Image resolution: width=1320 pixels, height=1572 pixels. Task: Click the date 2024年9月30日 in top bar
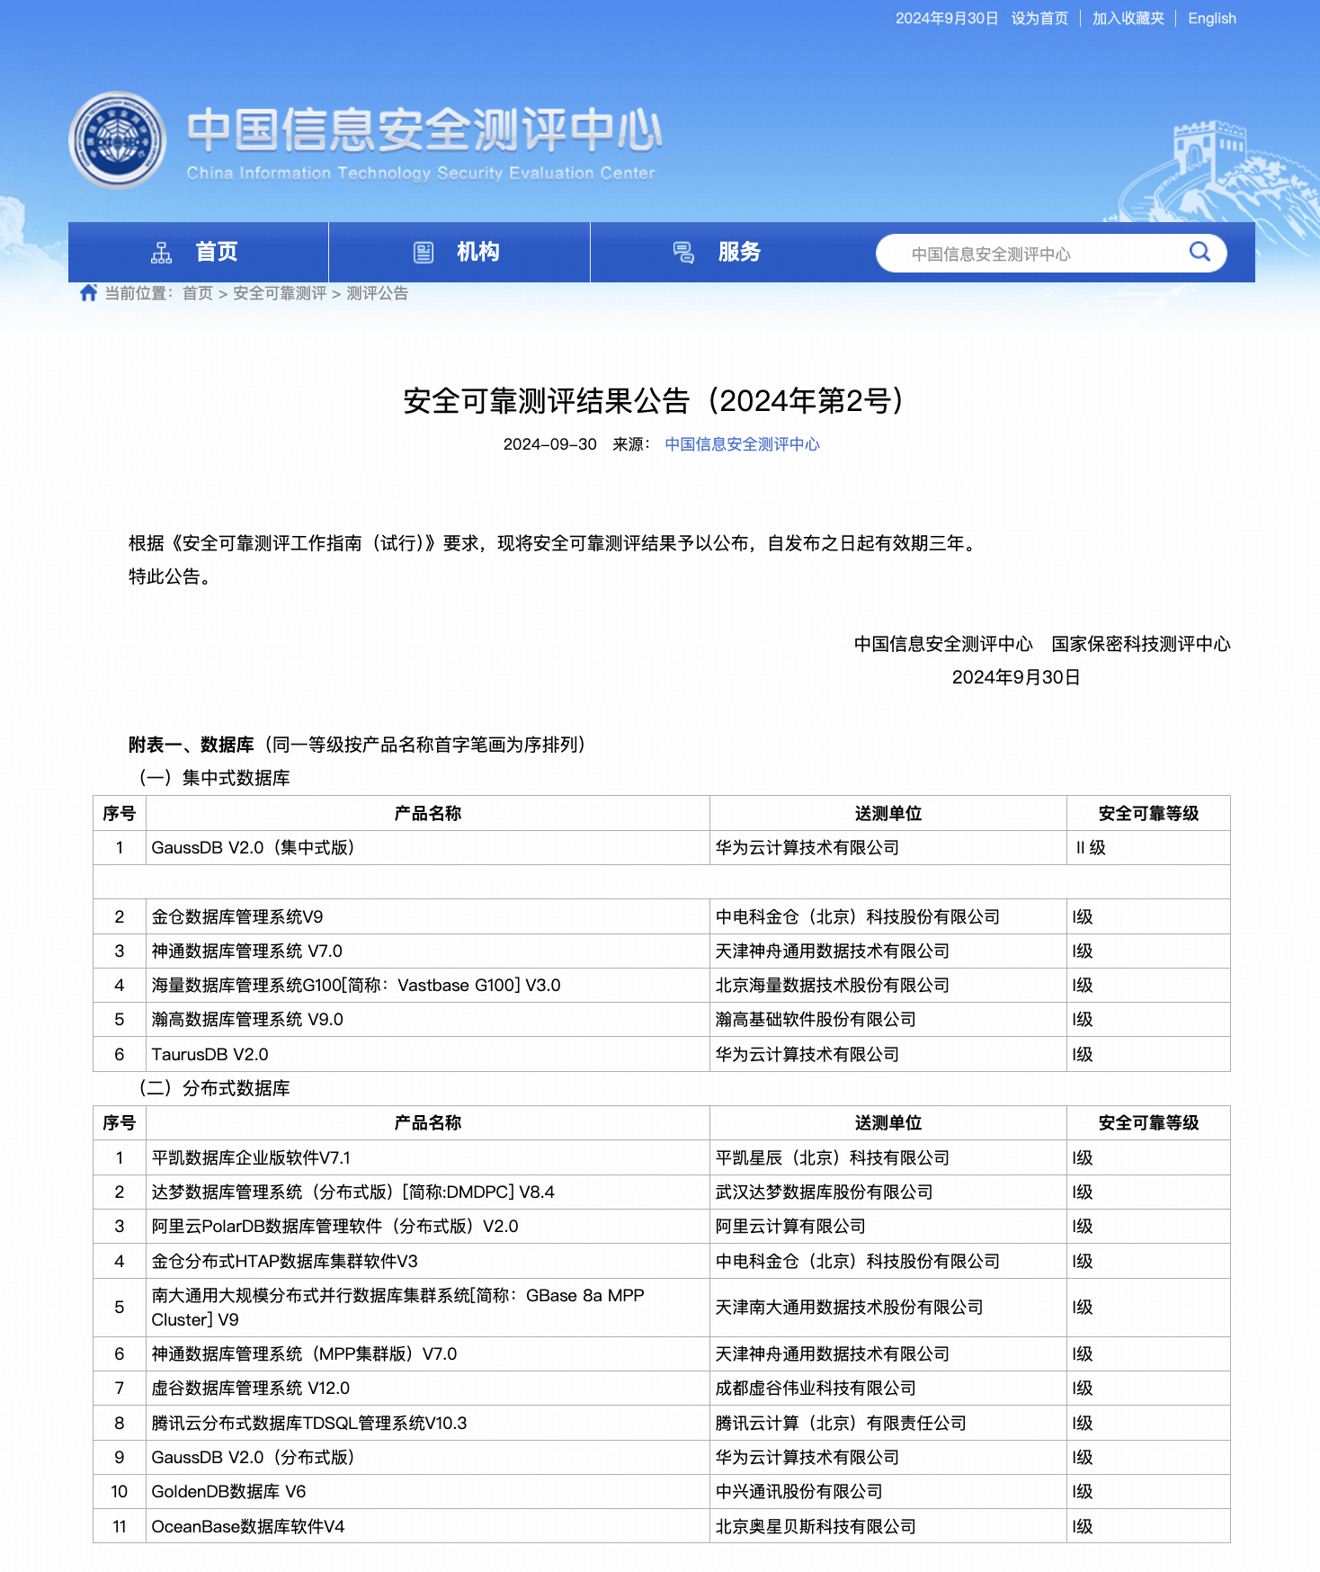tap(947, 18)
